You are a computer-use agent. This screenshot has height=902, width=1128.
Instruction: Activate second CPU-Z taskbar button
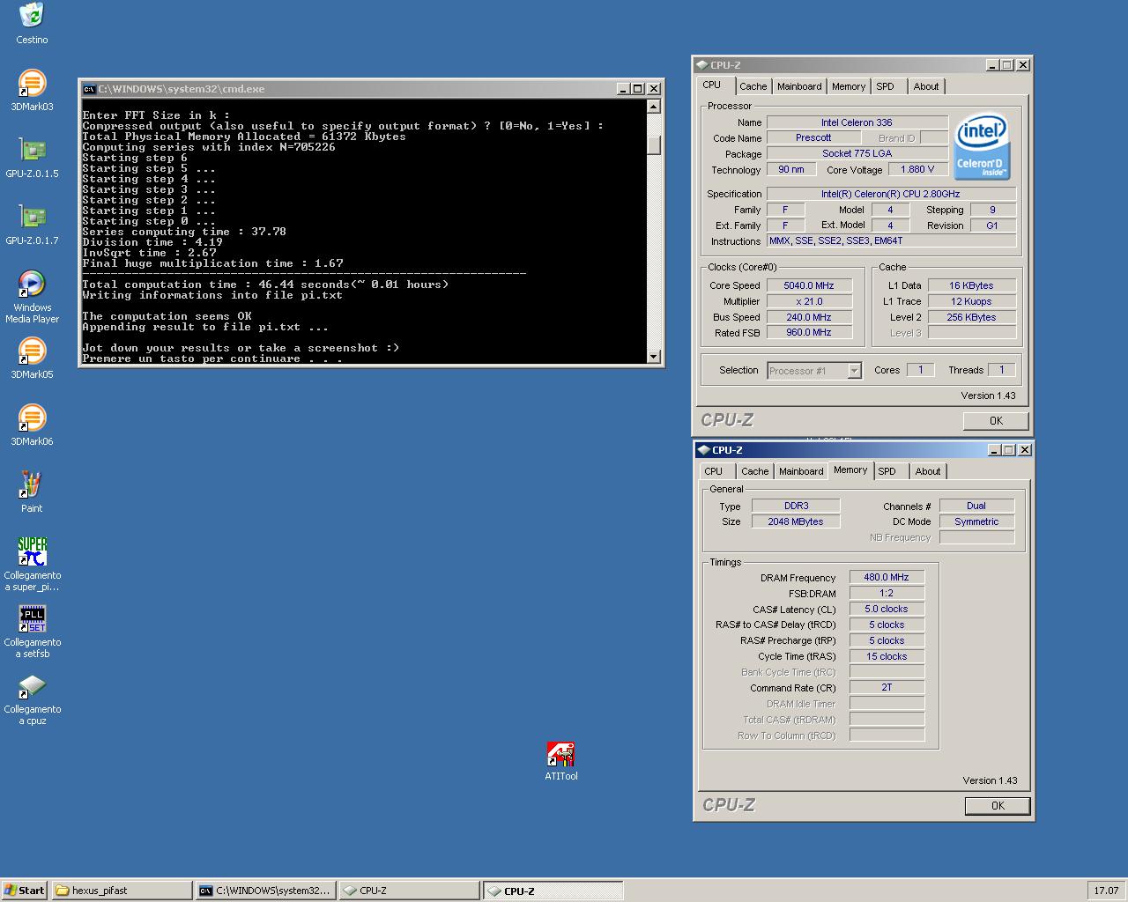click(553, 891)
